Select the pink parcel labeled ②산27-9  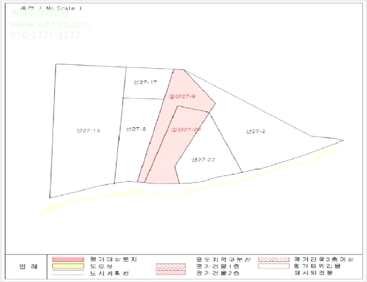(x=182, y=96)
